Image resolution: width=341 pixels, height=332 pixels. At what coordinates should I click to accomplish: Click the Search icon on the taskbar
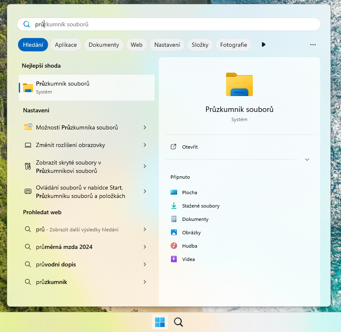[178, 322]
